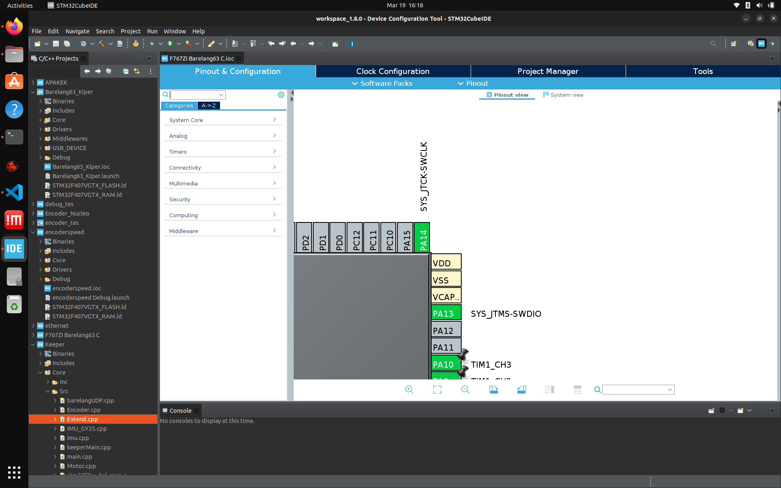Click the PA15 pin
781x488 pixels.
tap(405, 237)
